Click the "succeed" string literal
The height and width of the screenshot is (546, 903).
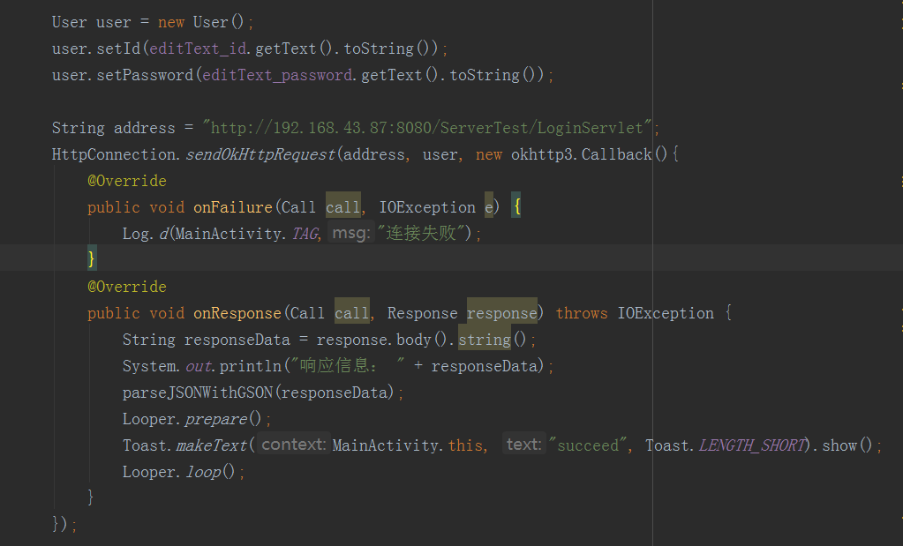[x=587, y=446]
